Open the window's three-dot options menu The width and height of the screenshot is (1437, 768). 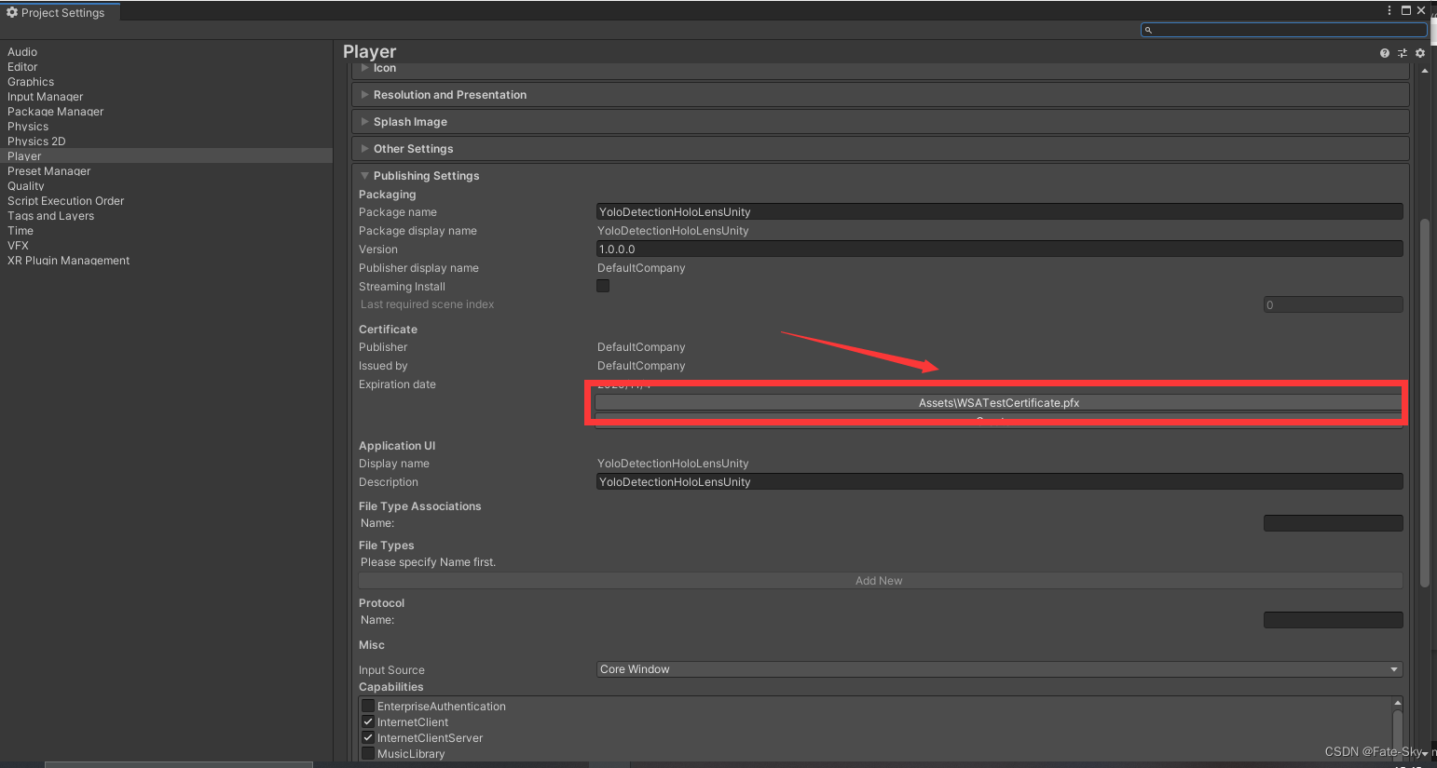coord(1389,10)
